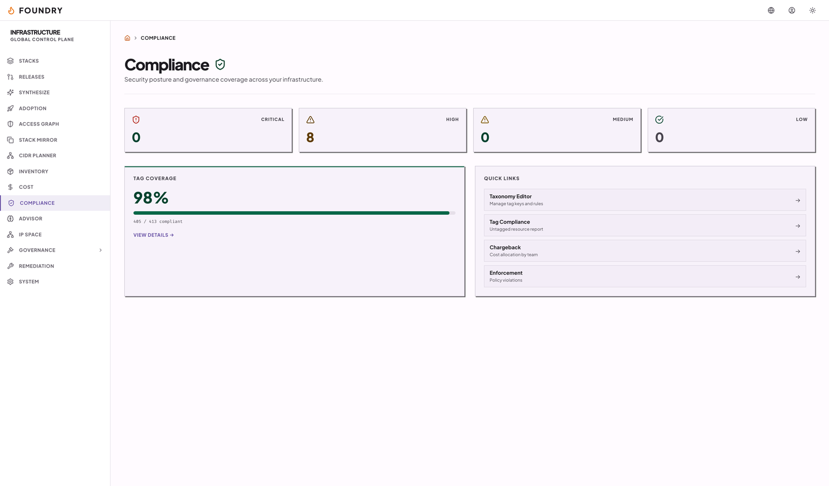Open the Taxonomy Editor quick link
Viewport: 829px width, 486px height.
(645, 200)
